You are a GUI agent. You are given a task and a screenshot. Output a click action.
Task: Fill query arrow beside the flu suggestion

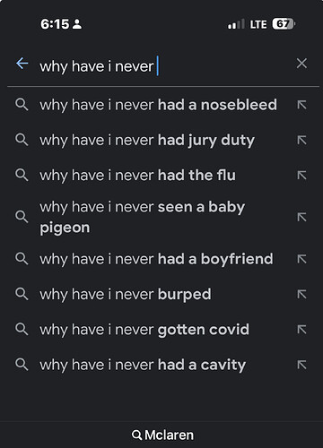[x=301, y=175]
